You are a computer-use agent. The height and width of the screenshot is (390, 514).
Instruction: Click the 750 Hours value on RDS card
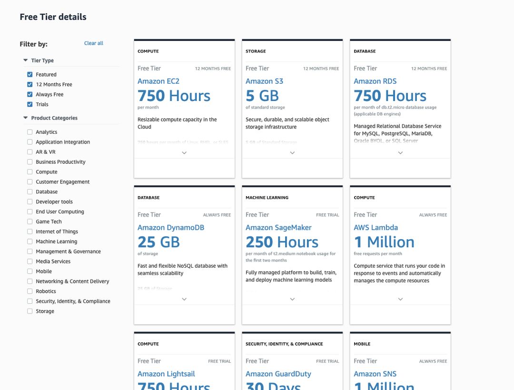click(390, 96)
